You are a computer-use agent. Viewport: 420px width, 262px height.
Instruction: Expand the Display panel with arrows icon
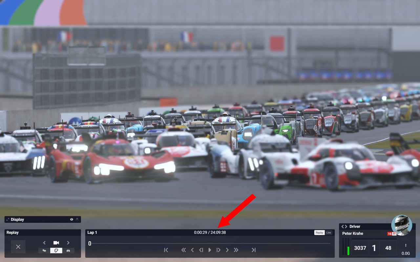(x=8, y=219)
